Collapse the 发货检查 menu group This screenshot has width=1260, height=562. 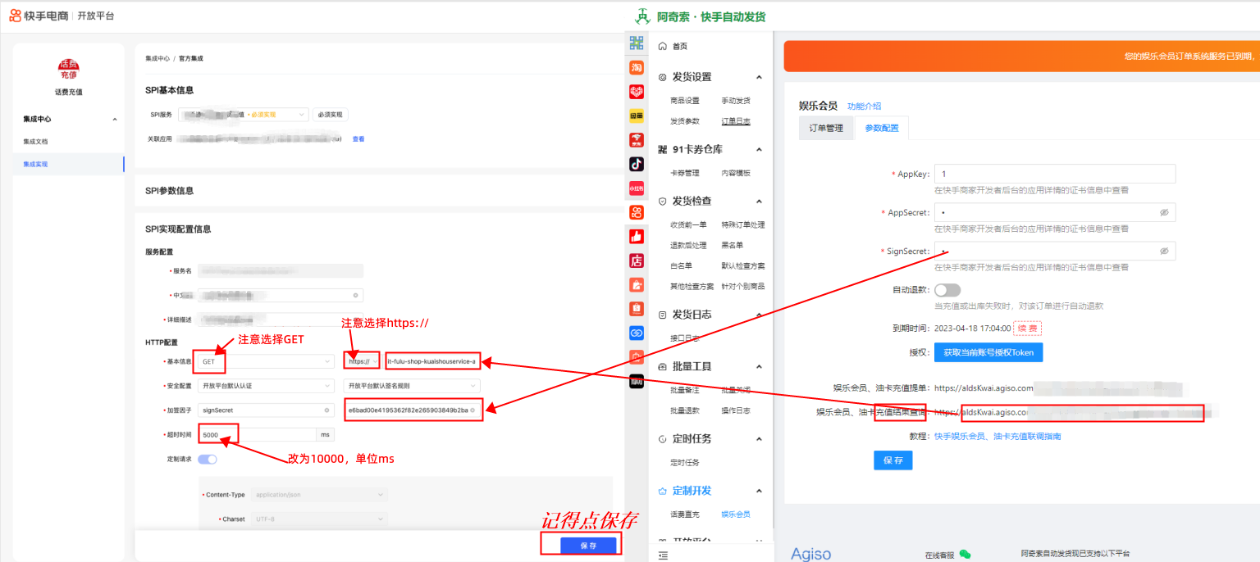pyautogui.click(x=759, y=201)
